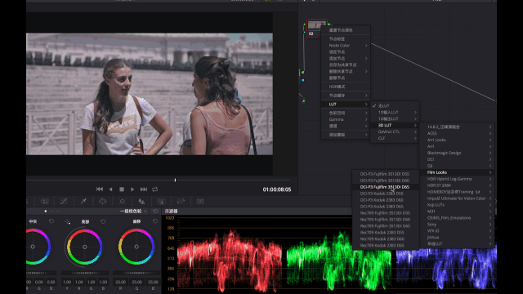Jump to last frame in viewer transport
The height and width of the screenshot is (294, 523).
(144, 189)
